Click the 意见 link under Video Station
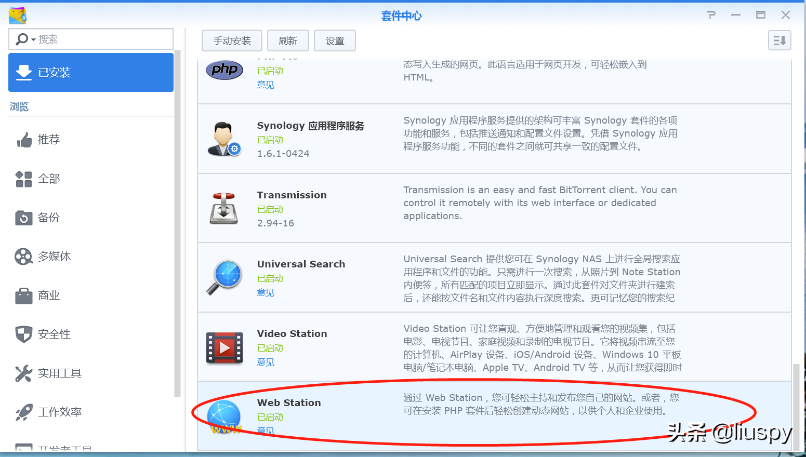Viewport: 806px width, 457px height. coord(266,362)
